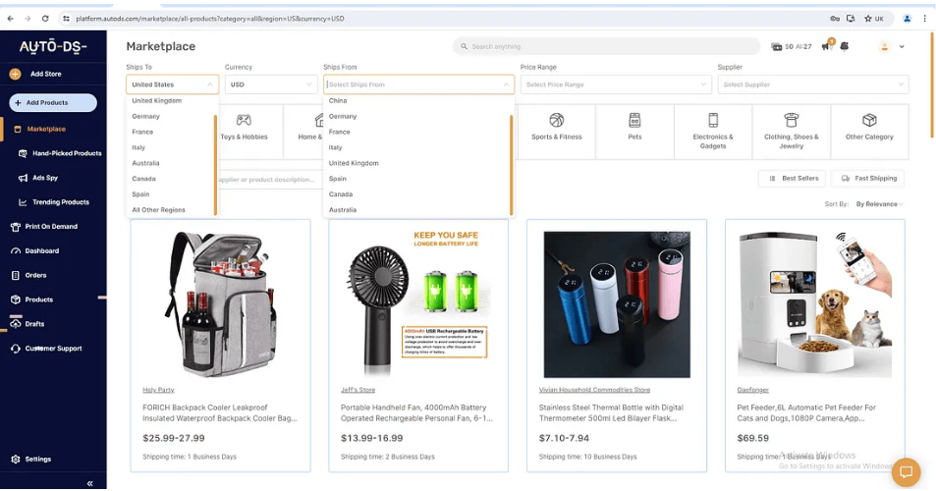Screen dimensions: 936x491
Task: Click the Products box icon
Action: 16,300
